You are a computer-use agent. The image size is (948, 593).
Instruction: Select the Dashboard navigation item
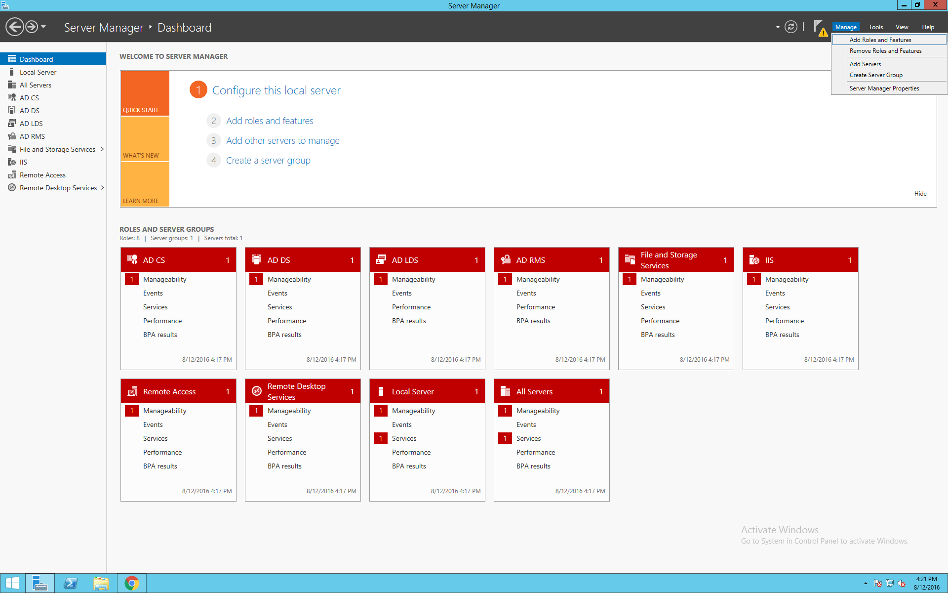(38, 59)
